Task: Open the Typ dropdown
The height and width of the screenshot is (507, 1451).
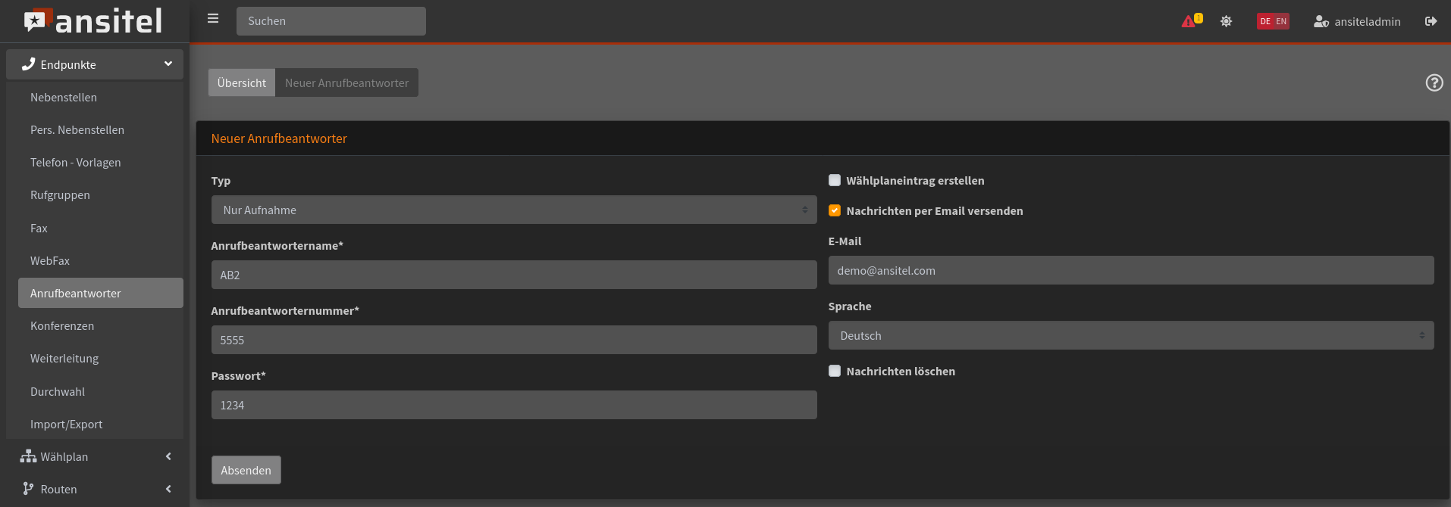Action: [513, 210]
